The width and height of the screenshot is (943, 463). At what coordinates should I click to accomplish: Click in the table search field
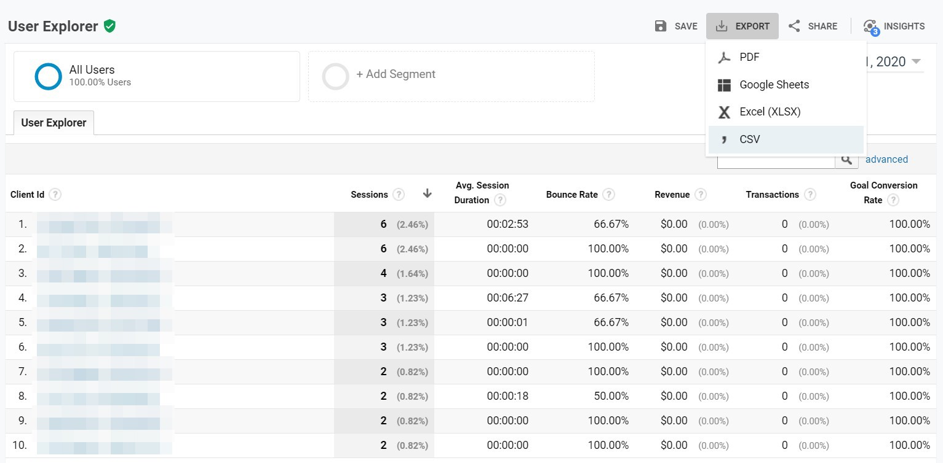775,161
